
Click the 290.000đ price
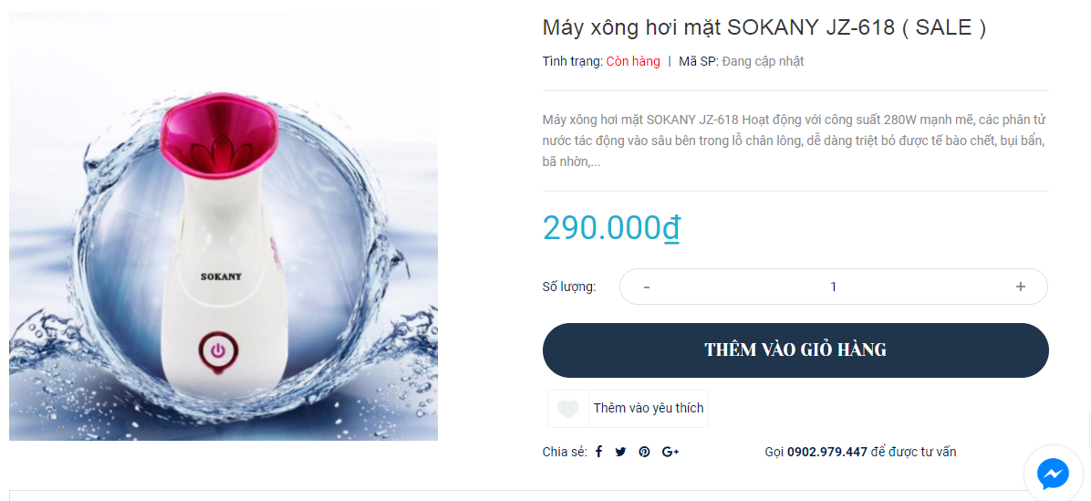pyautogui.click(x=610, y=227)
